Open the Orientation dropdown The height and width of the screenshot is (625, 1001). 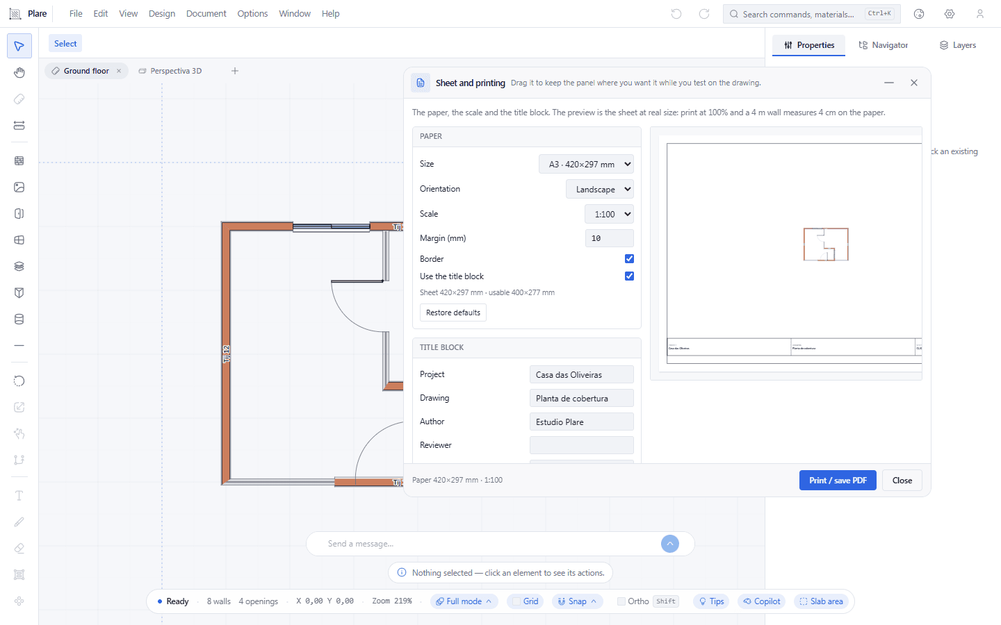click(x=600, y=189)
